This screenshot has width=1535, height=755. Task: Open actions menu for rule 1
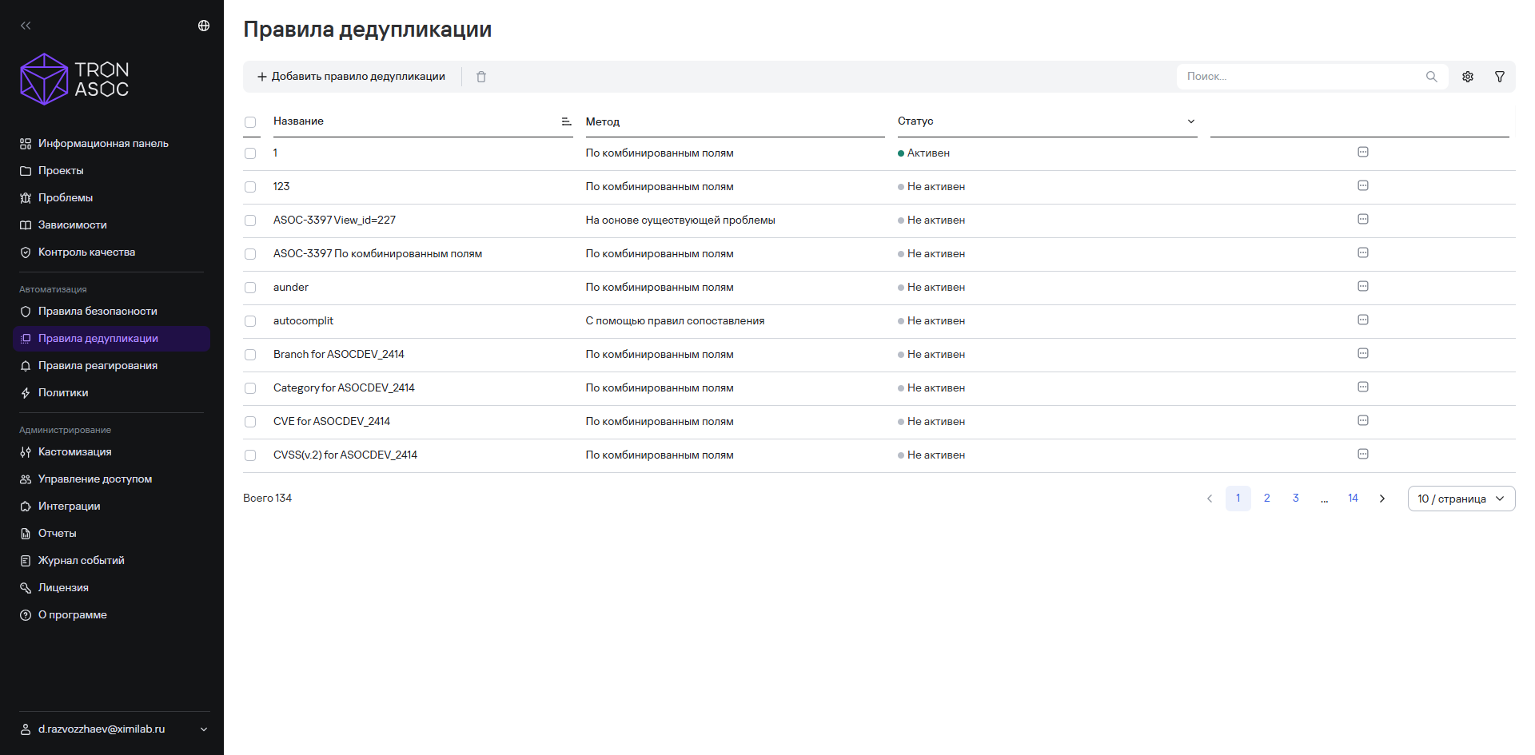[x=1363, y=152]
